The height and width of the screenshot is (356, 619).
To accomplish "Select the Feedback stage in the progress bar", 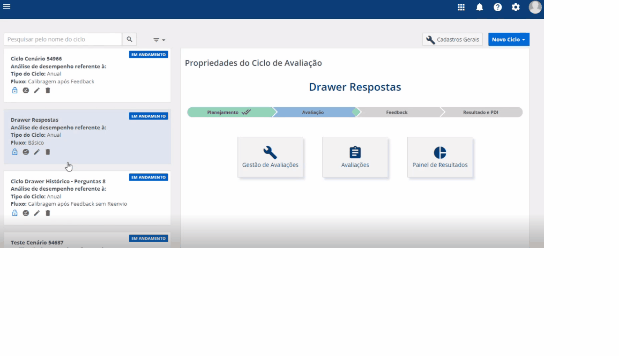I will [x=397, y=112].
